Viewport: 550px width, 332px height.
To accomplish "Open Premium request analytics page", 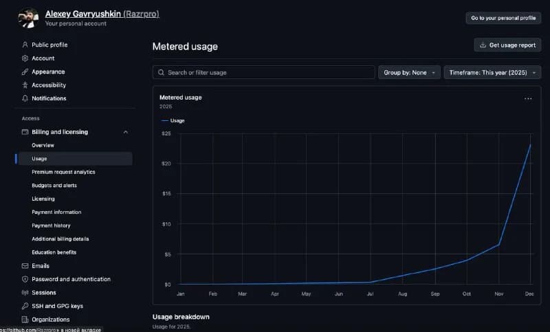I will pos(63,172).
